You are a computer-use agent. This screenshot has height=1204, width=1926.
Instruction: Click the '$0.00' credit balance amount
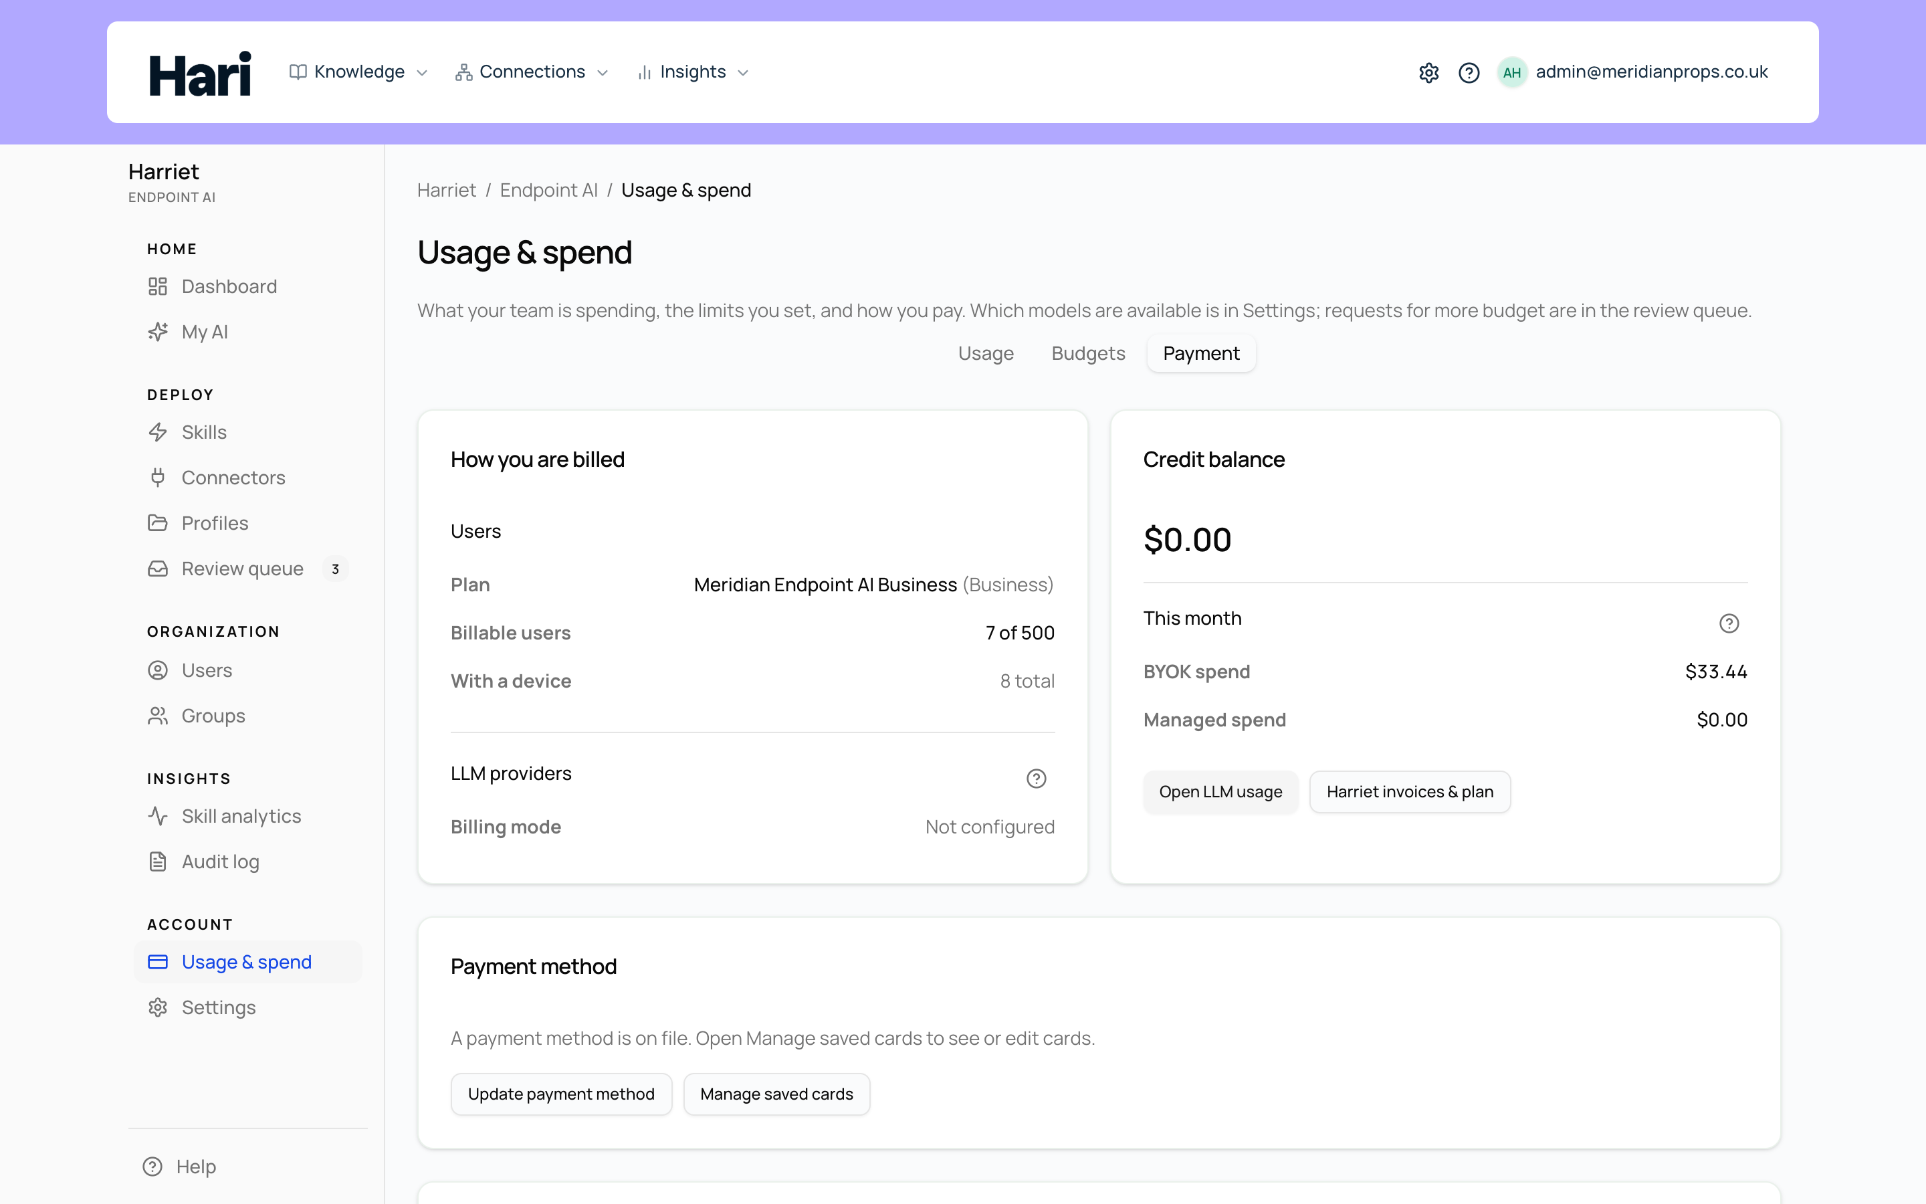(1188, 540)
